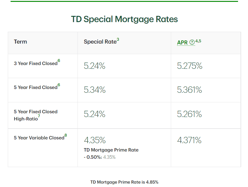Open footnote 6 on 5 Year Fixed Closed
The width and height of the screenshot is (248, 187).
(x=59, y=85)
